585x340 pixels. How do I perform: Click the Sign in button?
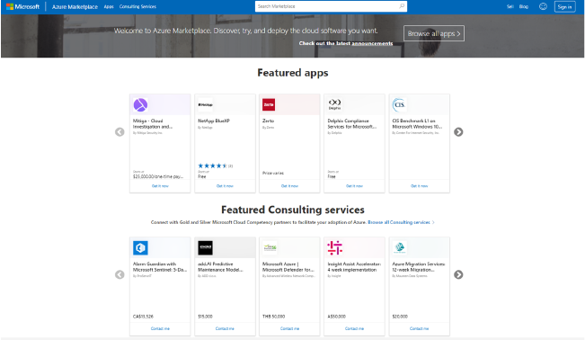pos(564,6)
